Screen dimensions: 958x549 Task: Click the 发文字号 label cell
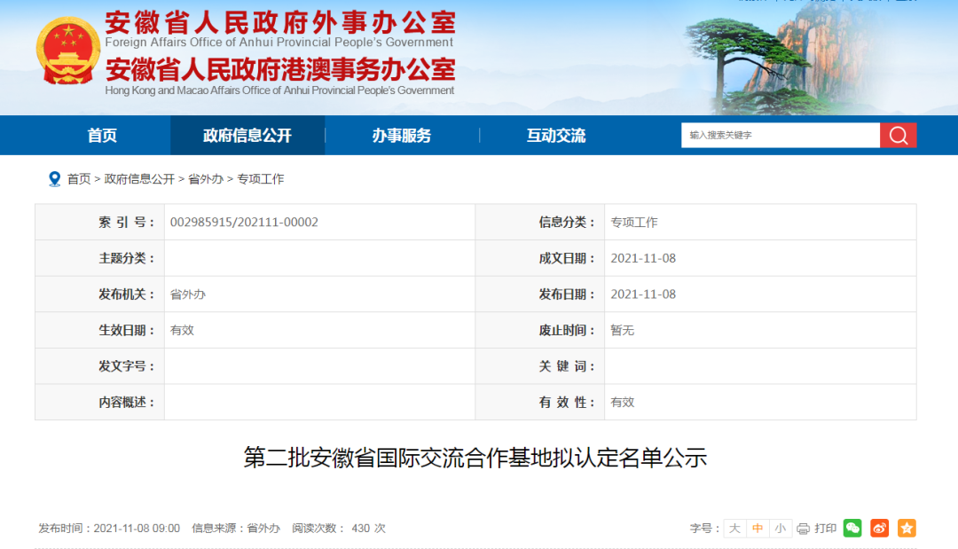99,366
